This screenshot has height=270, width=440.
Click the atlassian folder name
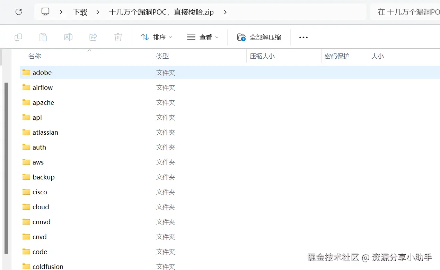coord(45,132)
